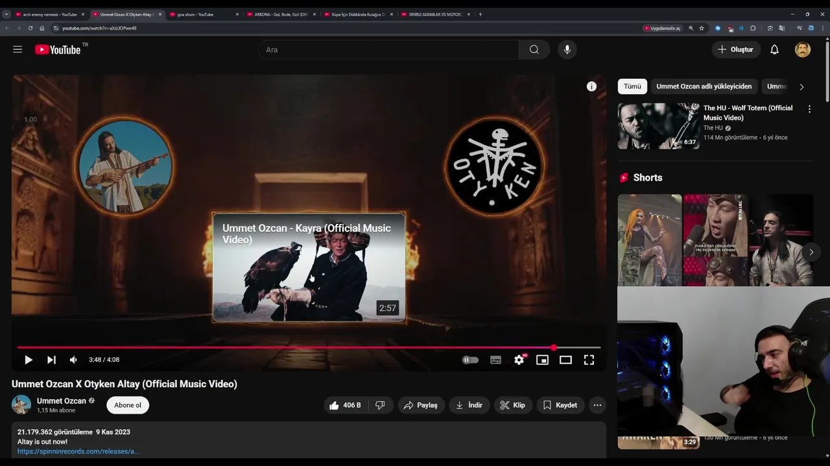The image size is (830, 466).
Task: Open first Short with red-haired singer
Action: [x=650, y=240]
